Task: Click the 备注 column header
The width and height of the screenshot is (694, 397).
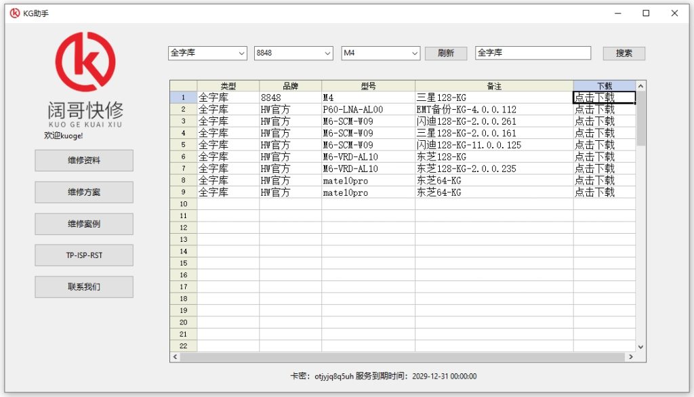Action: point(494,86)
